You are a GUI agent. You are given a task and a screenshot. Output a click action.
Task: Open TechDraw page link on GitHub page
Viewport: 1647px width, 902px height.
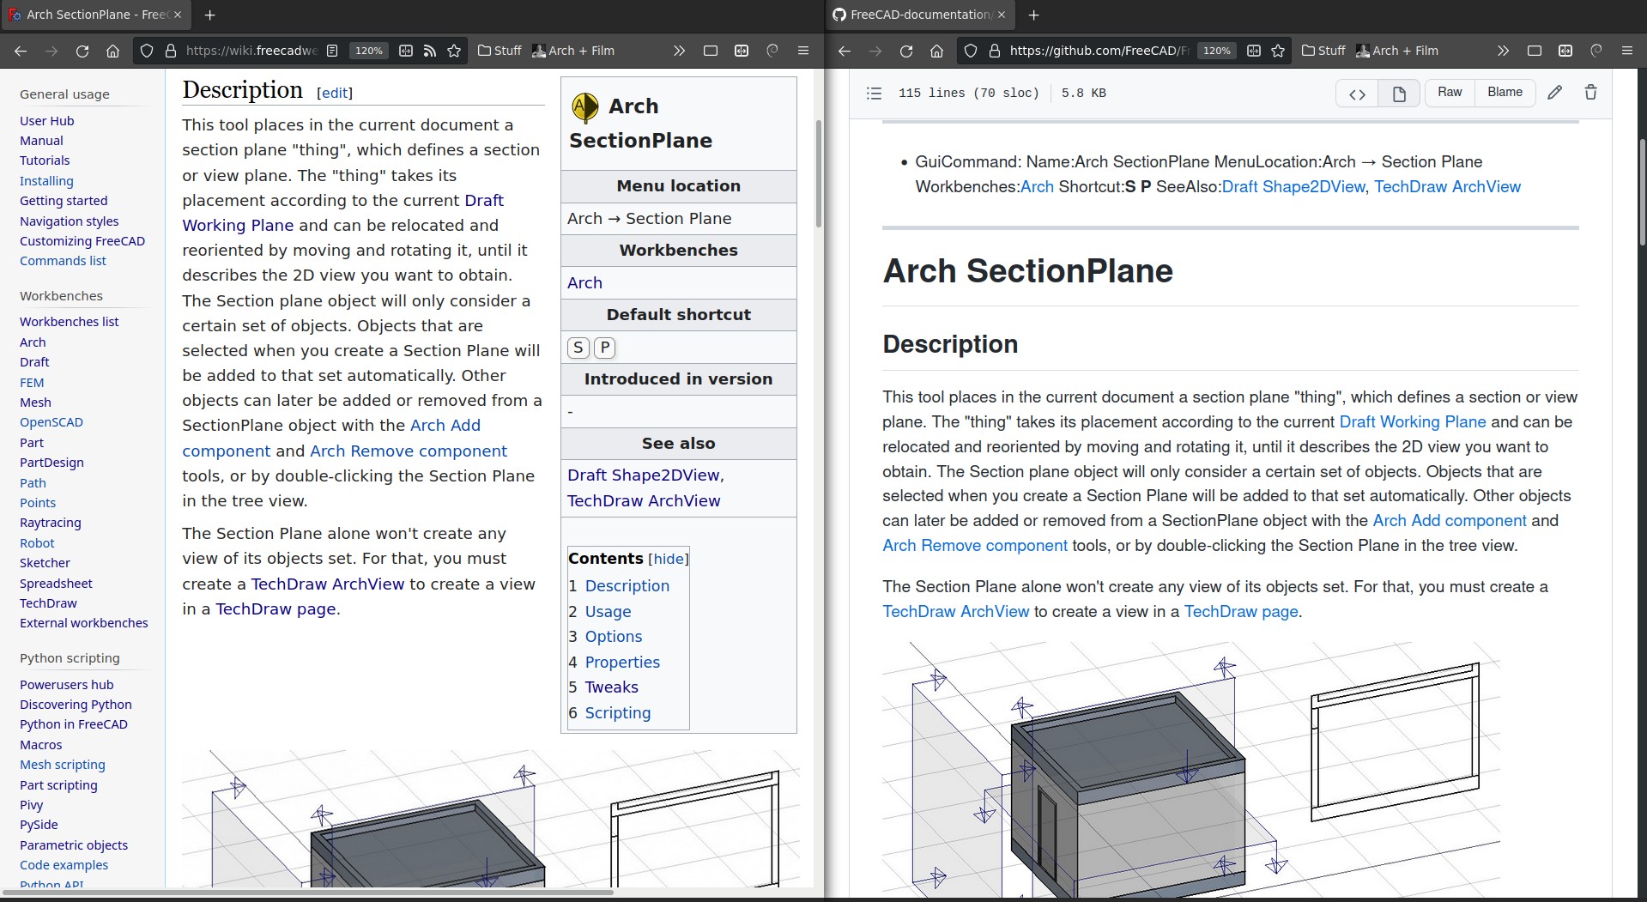coord(1241,612)
